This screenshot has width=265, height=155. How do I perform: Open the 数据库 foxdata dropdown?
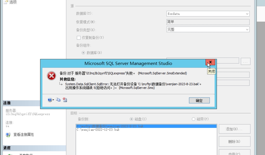(208, 14)
